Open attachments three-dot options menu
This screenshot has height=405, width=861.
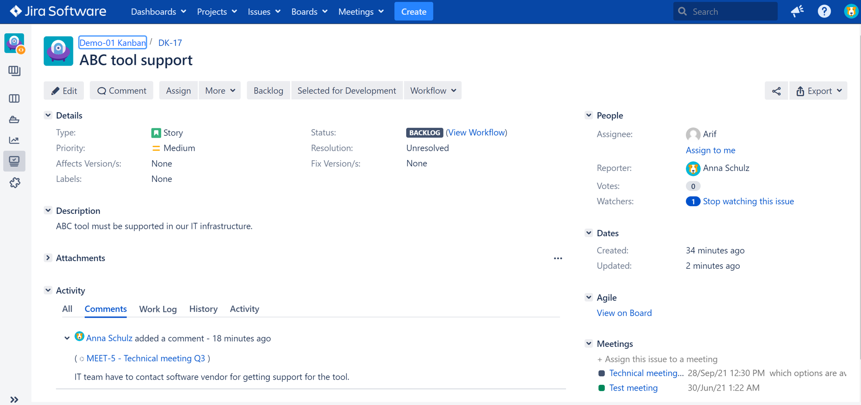click(558, 258)
